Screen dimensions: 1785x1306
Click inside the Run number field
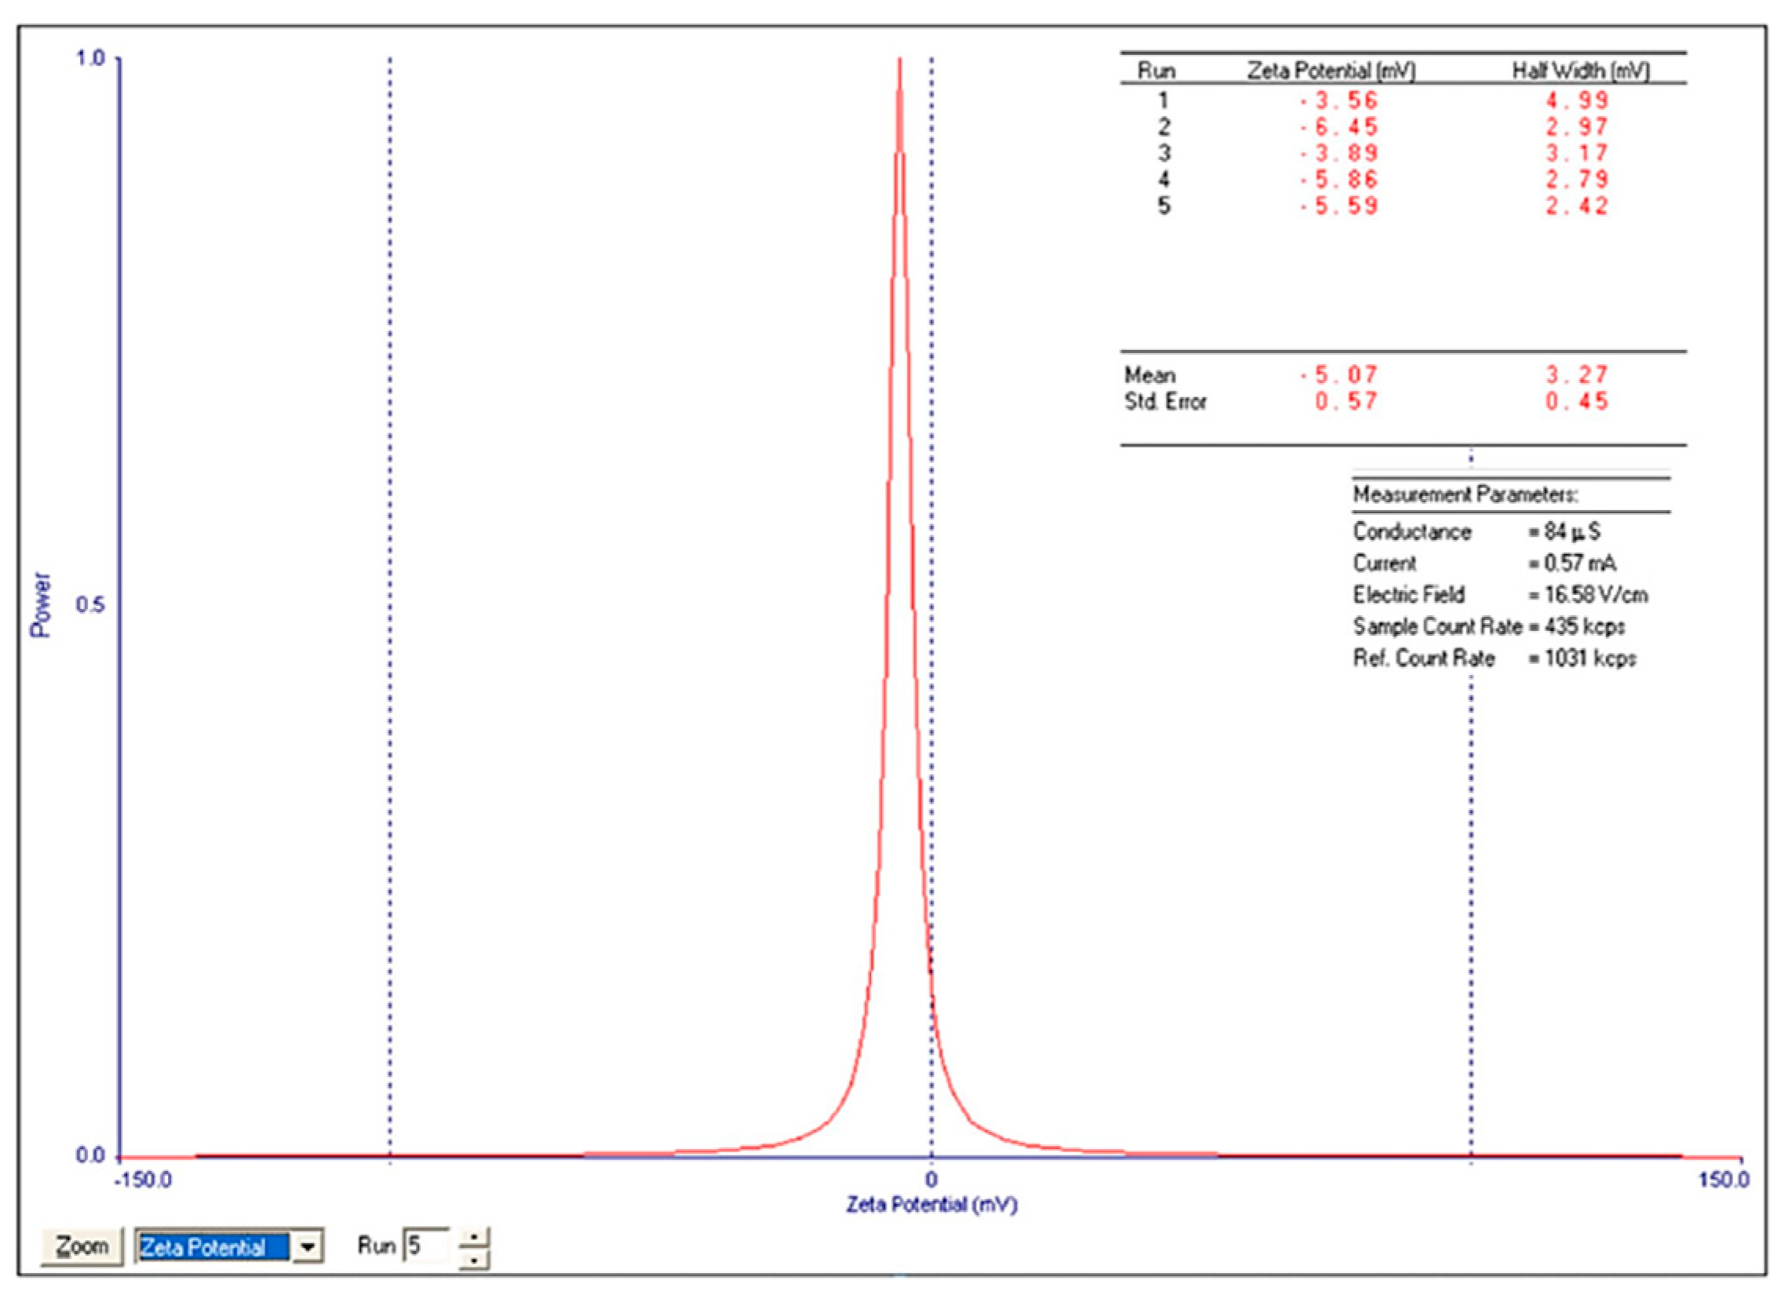[x=427, y=1246]
